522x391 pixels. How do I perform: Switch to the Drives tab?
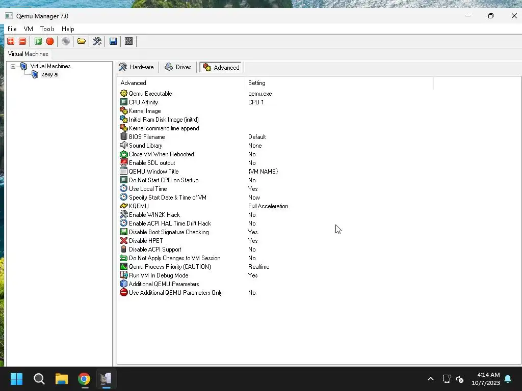(x=178, y=67)
